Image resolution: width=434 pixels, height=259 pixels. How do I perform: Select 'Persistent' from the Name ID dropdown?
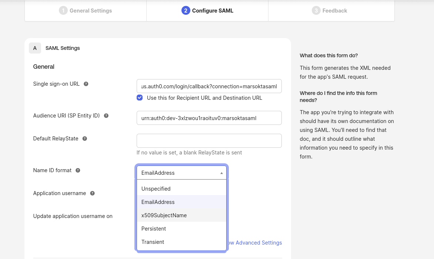point(154,229)
